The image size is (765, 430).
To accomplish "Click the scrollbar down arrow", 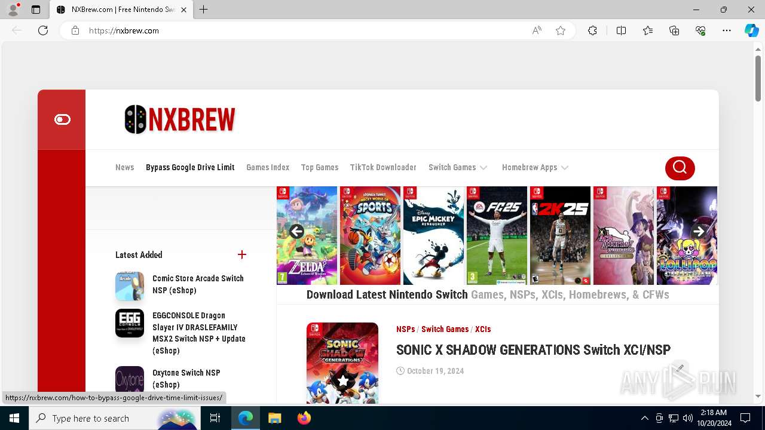I will (x=758, y=397).
